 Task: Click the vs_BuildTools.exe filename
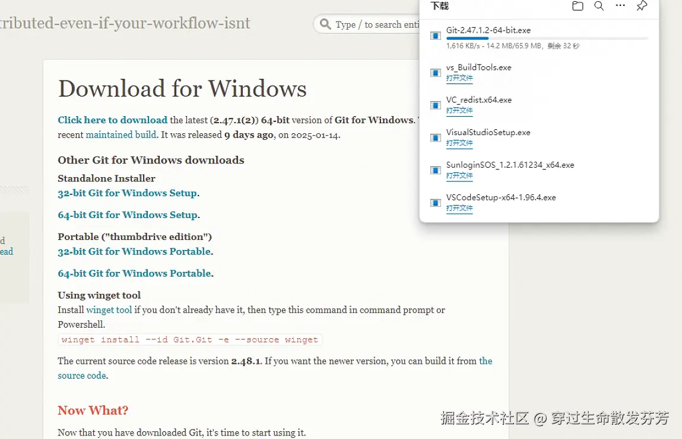(x=479, y=68)
